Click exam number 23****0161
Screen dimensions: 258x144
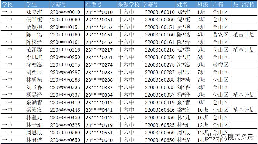[99, 35]
